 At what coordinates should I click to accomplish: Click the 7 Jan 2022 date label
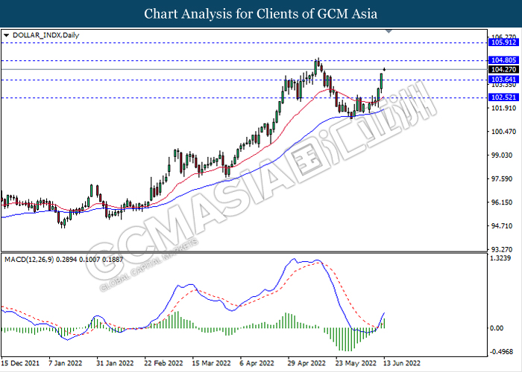[x=66, y=363]
